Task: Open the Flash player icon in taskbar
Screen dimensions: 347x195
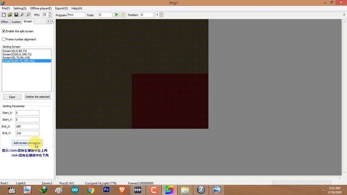Action: coord(201,190)
